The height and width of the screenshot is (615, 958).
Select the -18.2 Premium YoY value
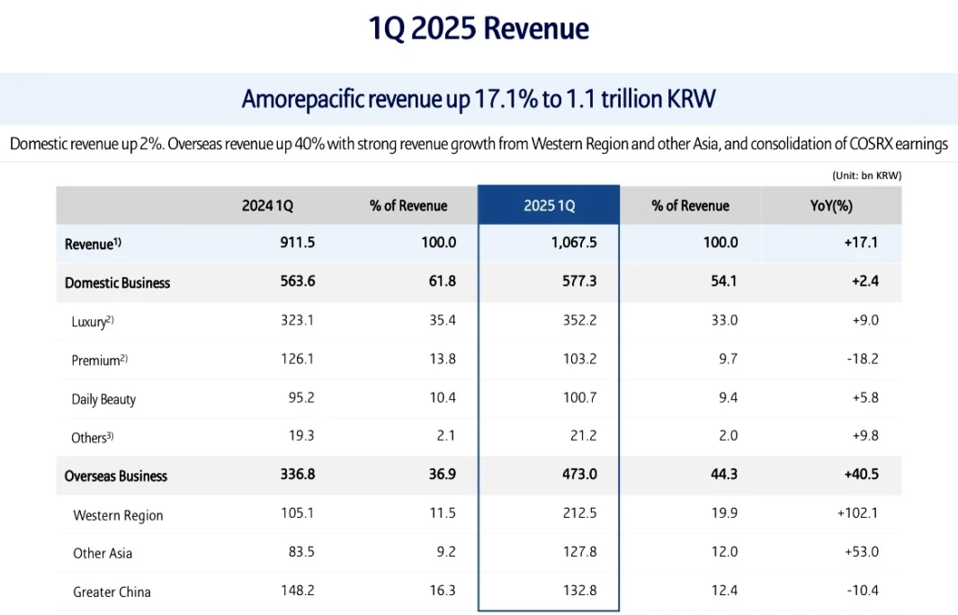pos(861,360)
